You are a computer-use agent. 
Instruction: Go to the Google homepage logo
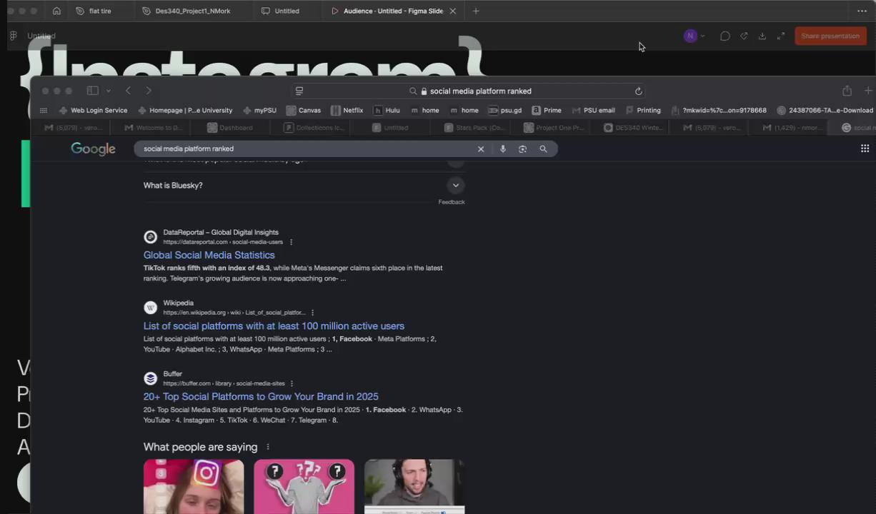point(93,148)
